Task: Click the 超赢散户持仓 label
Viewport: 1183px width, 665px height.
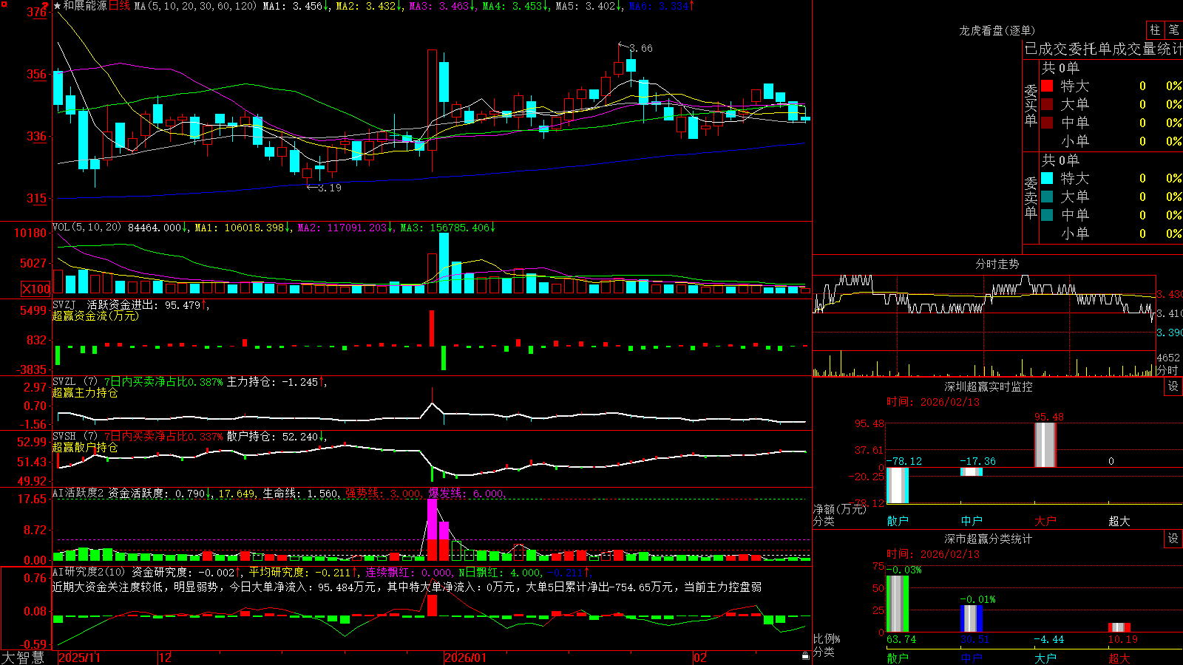Action: (85, 447)
